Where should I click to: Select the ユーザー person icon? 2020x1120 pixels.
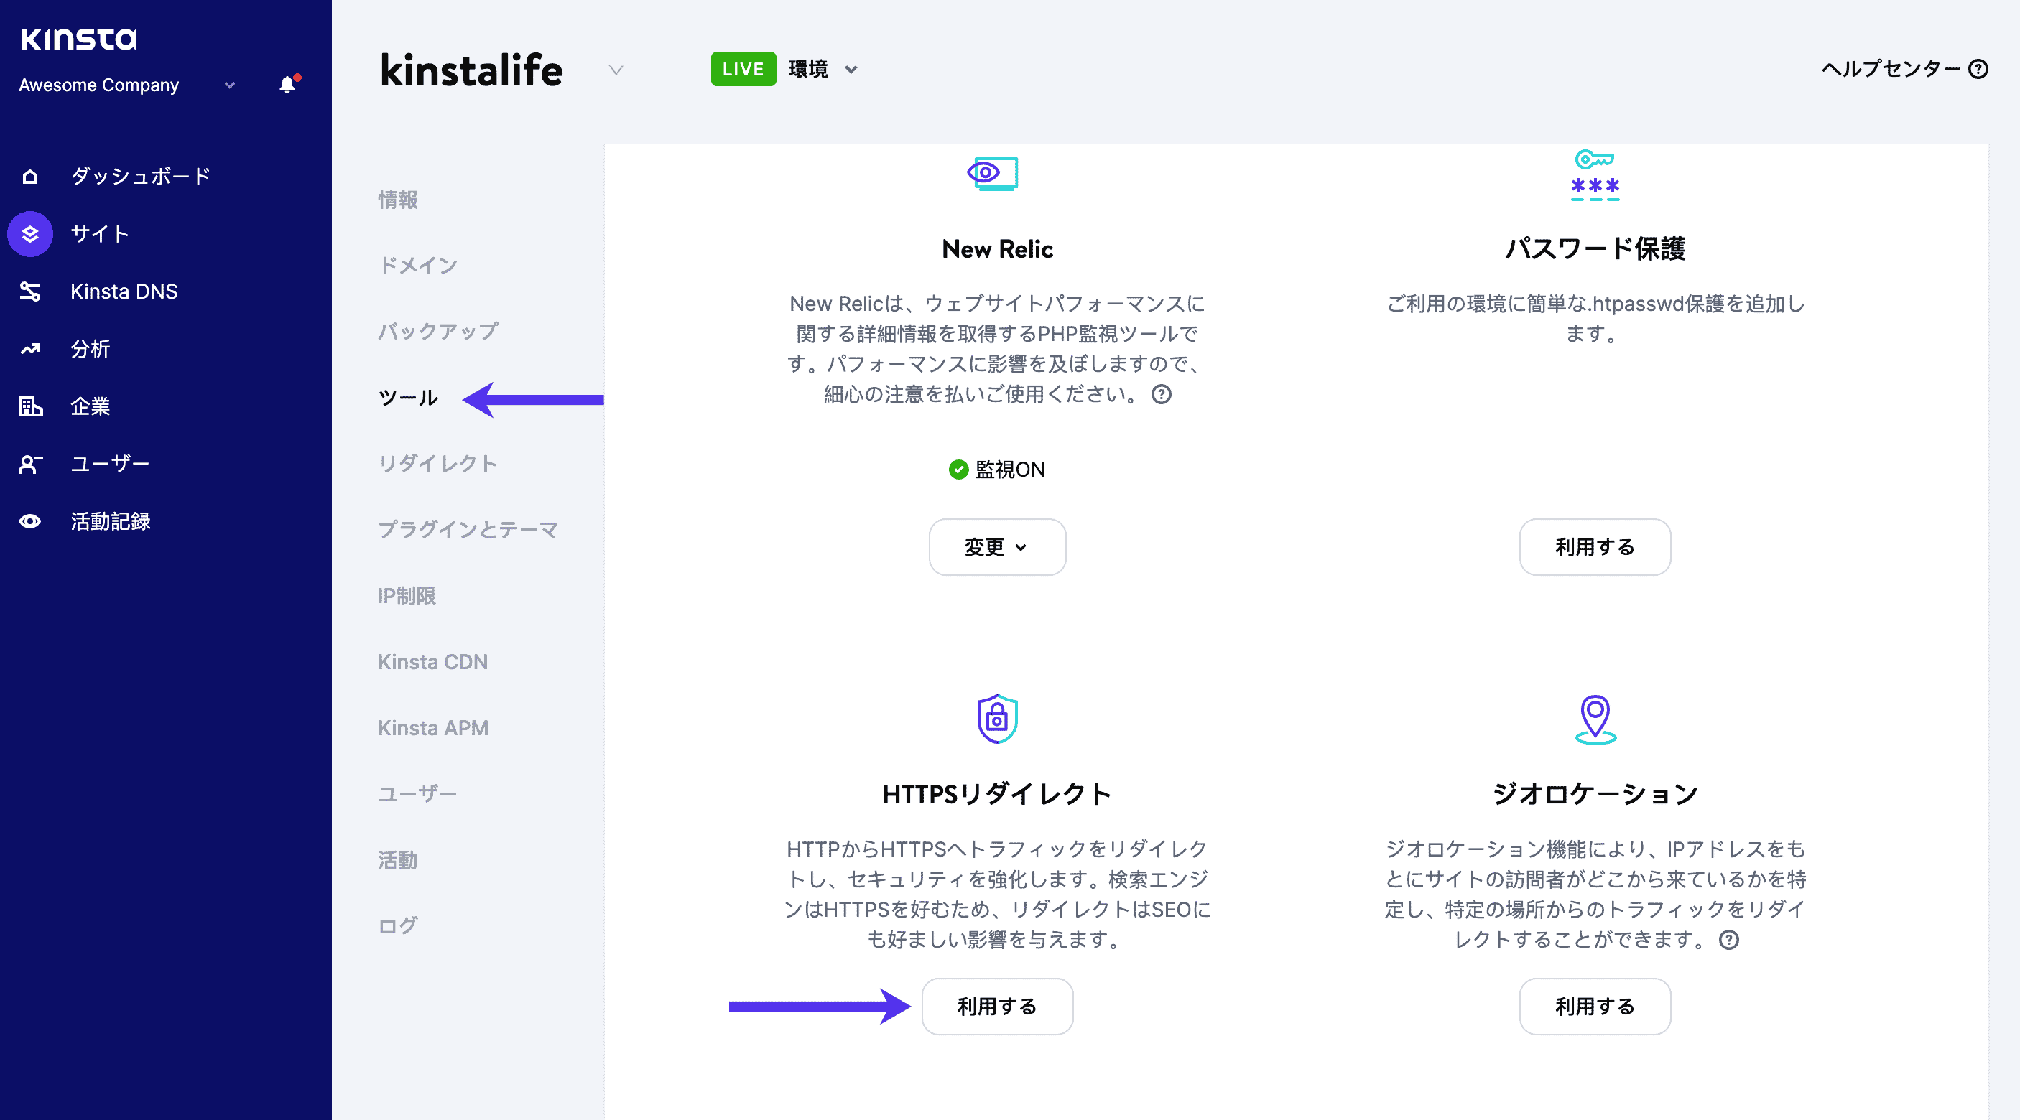(x=29, y=464)
